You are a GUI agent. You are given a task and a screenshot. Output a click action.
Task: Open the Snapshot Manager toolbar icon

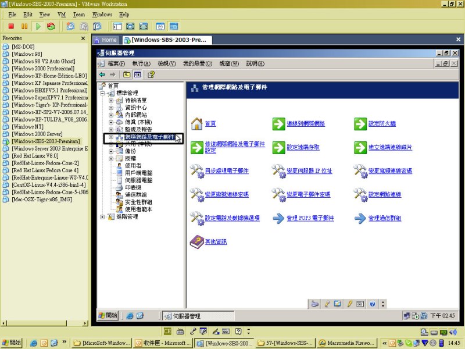[x=97, y=26]
